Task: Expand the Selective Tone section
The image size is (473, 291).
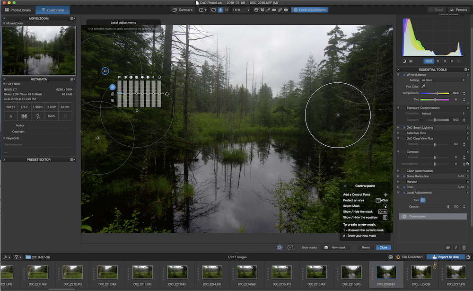Action: pos(398,133)
